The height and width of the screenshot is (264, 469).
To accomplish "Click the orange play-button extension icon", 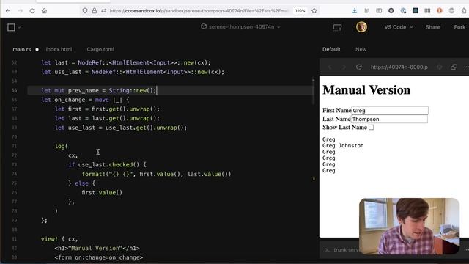I will click(440, 11).
